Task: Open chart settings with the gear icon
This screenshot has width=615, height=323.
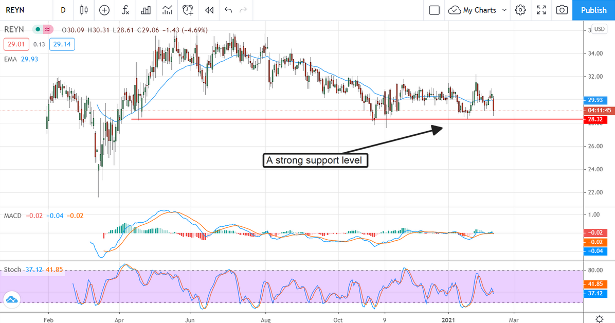Action: [520, 10]
